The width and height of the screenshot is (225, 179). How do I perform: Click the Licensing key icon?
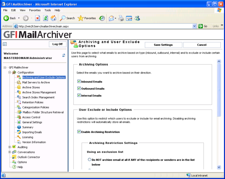pyautogui.click(x=19, y=137)
